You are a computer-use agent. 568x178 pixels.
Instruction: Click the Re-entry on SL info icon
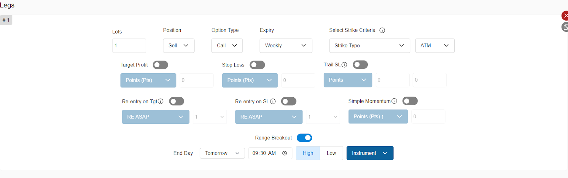coord(273,102)
